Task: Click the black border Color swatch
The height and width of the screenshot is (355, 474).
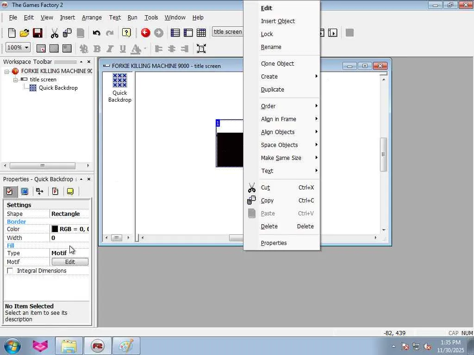Action: (x=55, y=229)
